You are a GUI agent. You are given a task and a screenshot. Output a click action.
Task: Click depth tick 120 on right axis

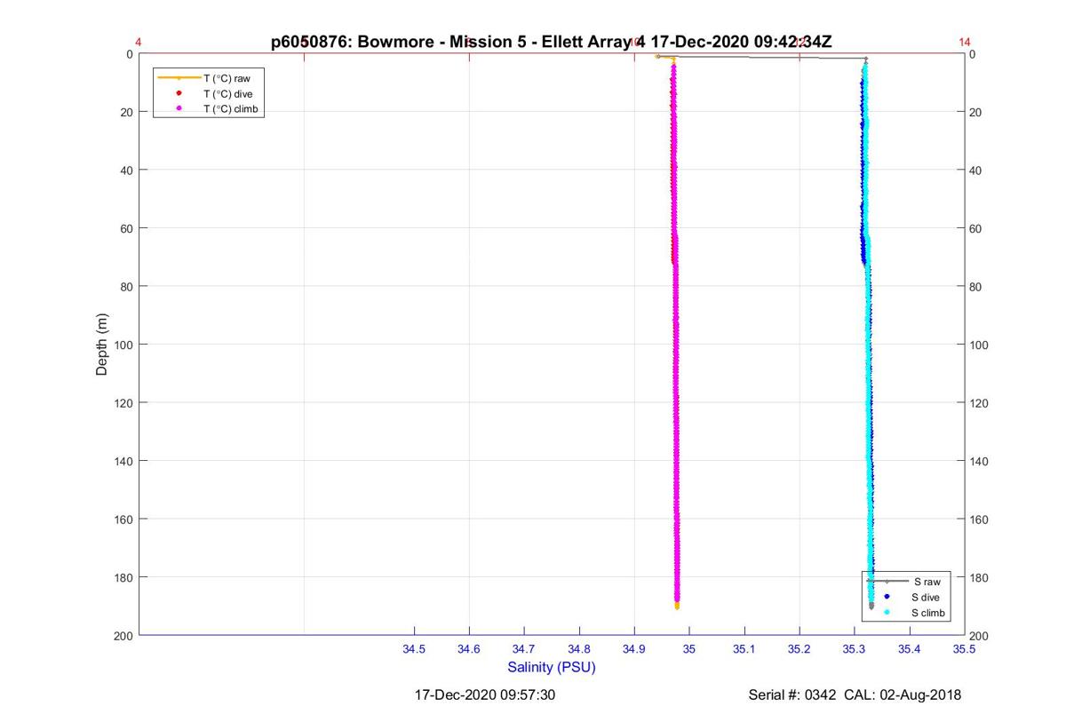point(981,403)
